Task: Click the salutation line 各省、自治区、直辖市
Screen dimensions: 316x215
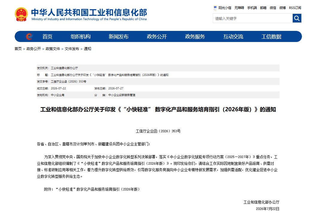Action: click(x=93, y=144)
